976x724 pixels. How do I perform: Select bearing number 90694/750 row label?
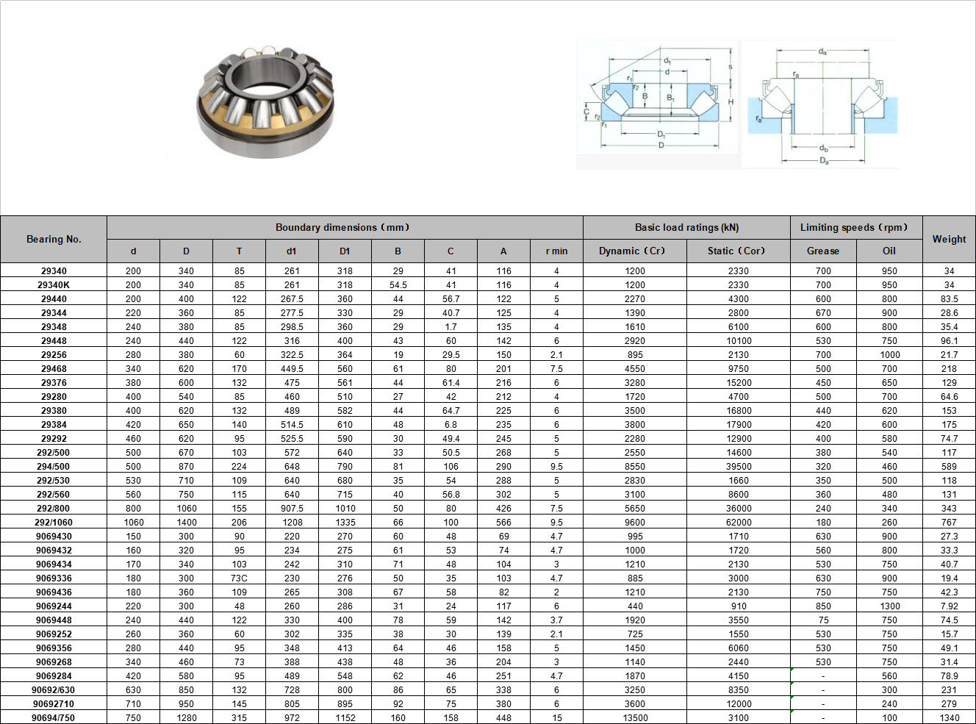pyautogui.click(x=54, y=718)
